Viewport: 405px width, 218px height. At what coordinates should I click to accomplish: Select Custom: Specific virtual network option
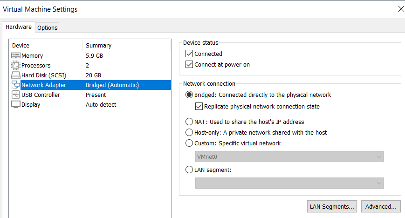click(189, 143)
